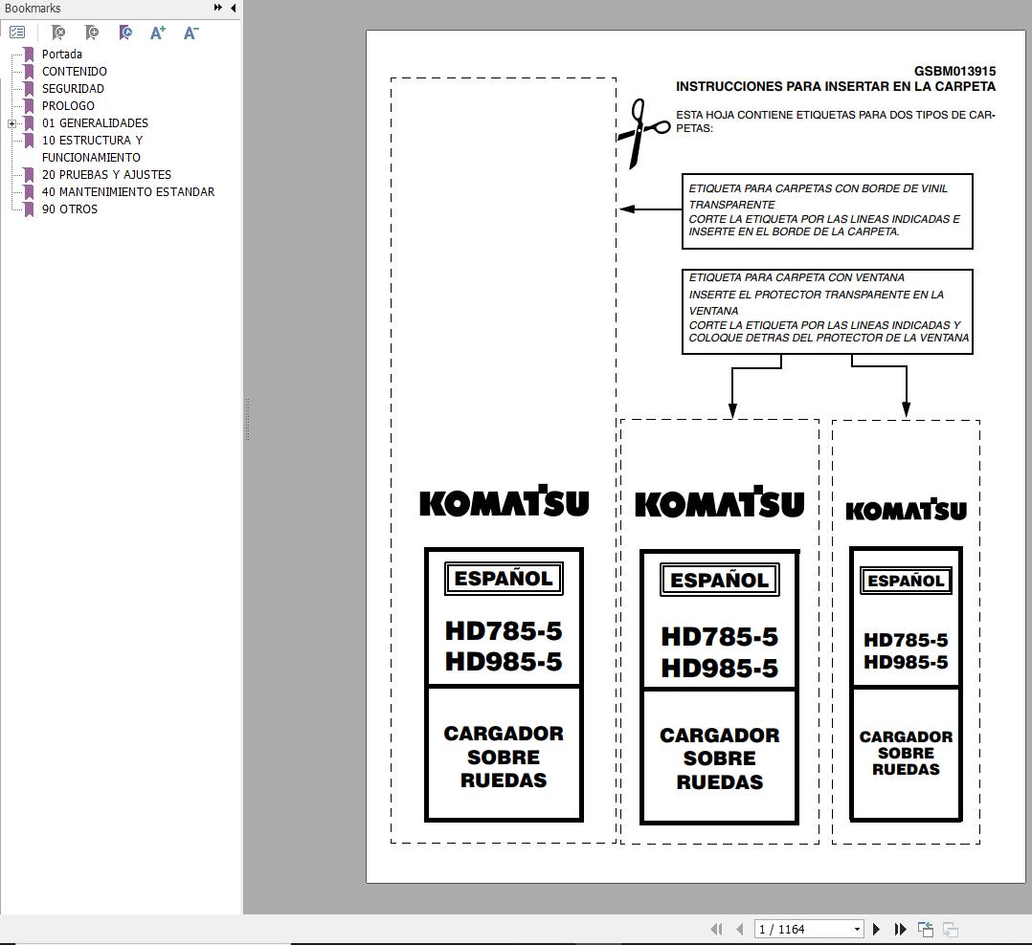Screen dimensions: 1032x945
Task: Open the page number dropdown arrow
Action: pyautogui.click(x=857, y=929)
